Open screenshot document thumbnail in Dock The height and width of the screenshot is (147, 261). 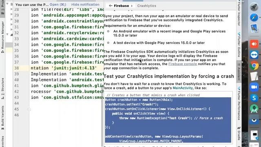pyautogui.click(x=254, y=135)
